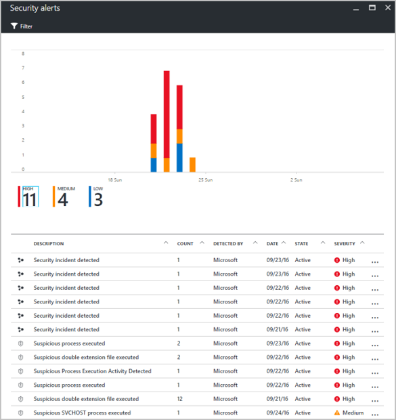The image size is (396, 420).
Task: Click shield icon beside Suspicious Process Execution Activity Detected
Action: click(20, 371)
